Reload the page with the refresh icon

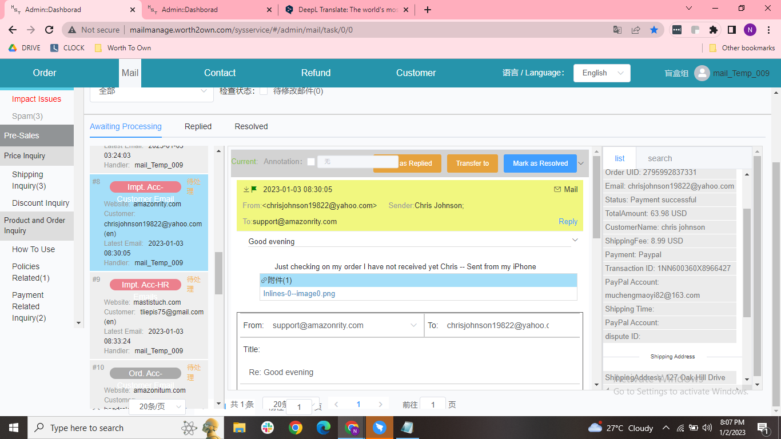pyautogui.click(x=49, y=30)
